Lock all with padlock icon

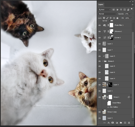(117, 18)
